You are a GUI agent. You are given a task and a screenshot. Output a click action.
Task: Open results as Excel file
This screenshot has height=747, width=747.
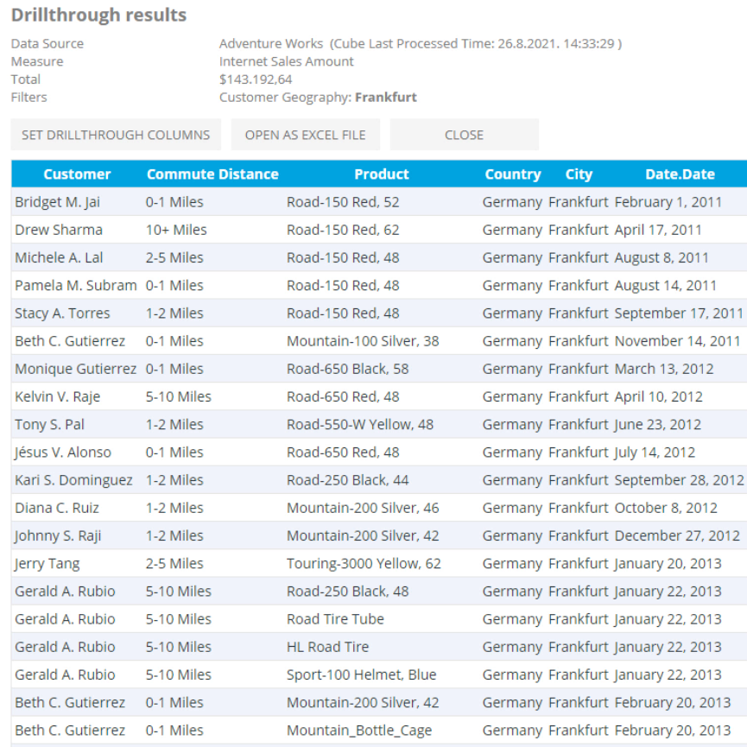tap(305, 135)
